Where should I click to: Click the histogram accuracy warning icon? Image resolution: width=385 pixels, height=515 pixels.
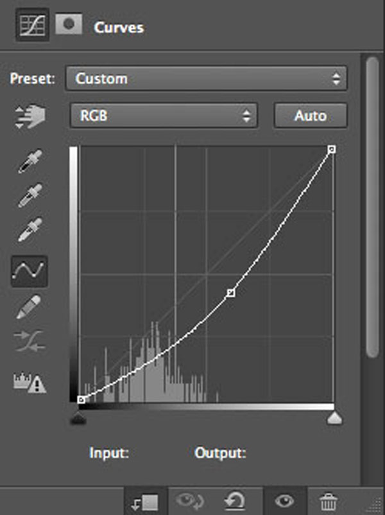pyautogui.click(x=30, y=383)
